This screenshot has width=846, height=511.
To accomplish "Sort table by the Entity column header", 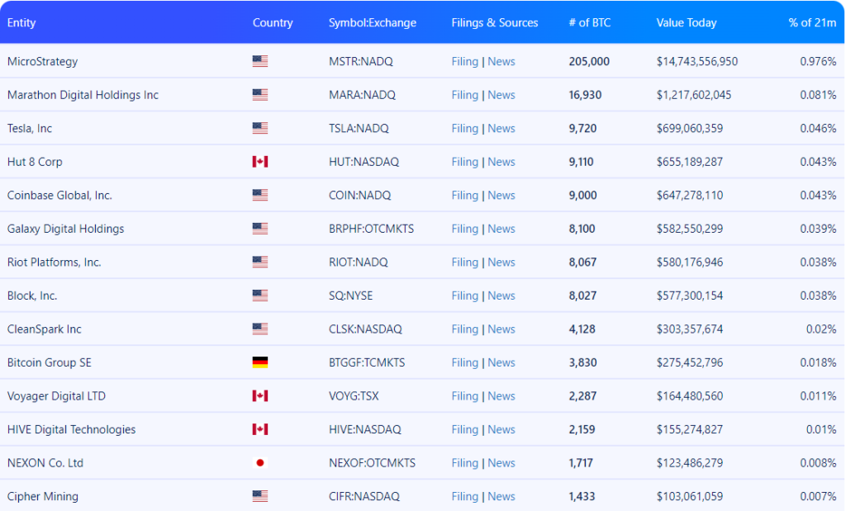I will [21, 22].
